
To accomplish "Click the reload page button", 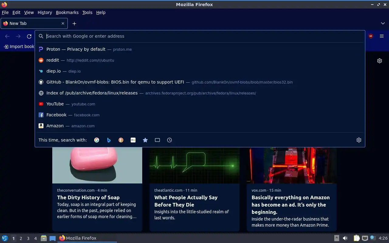I will click(29, 36).
